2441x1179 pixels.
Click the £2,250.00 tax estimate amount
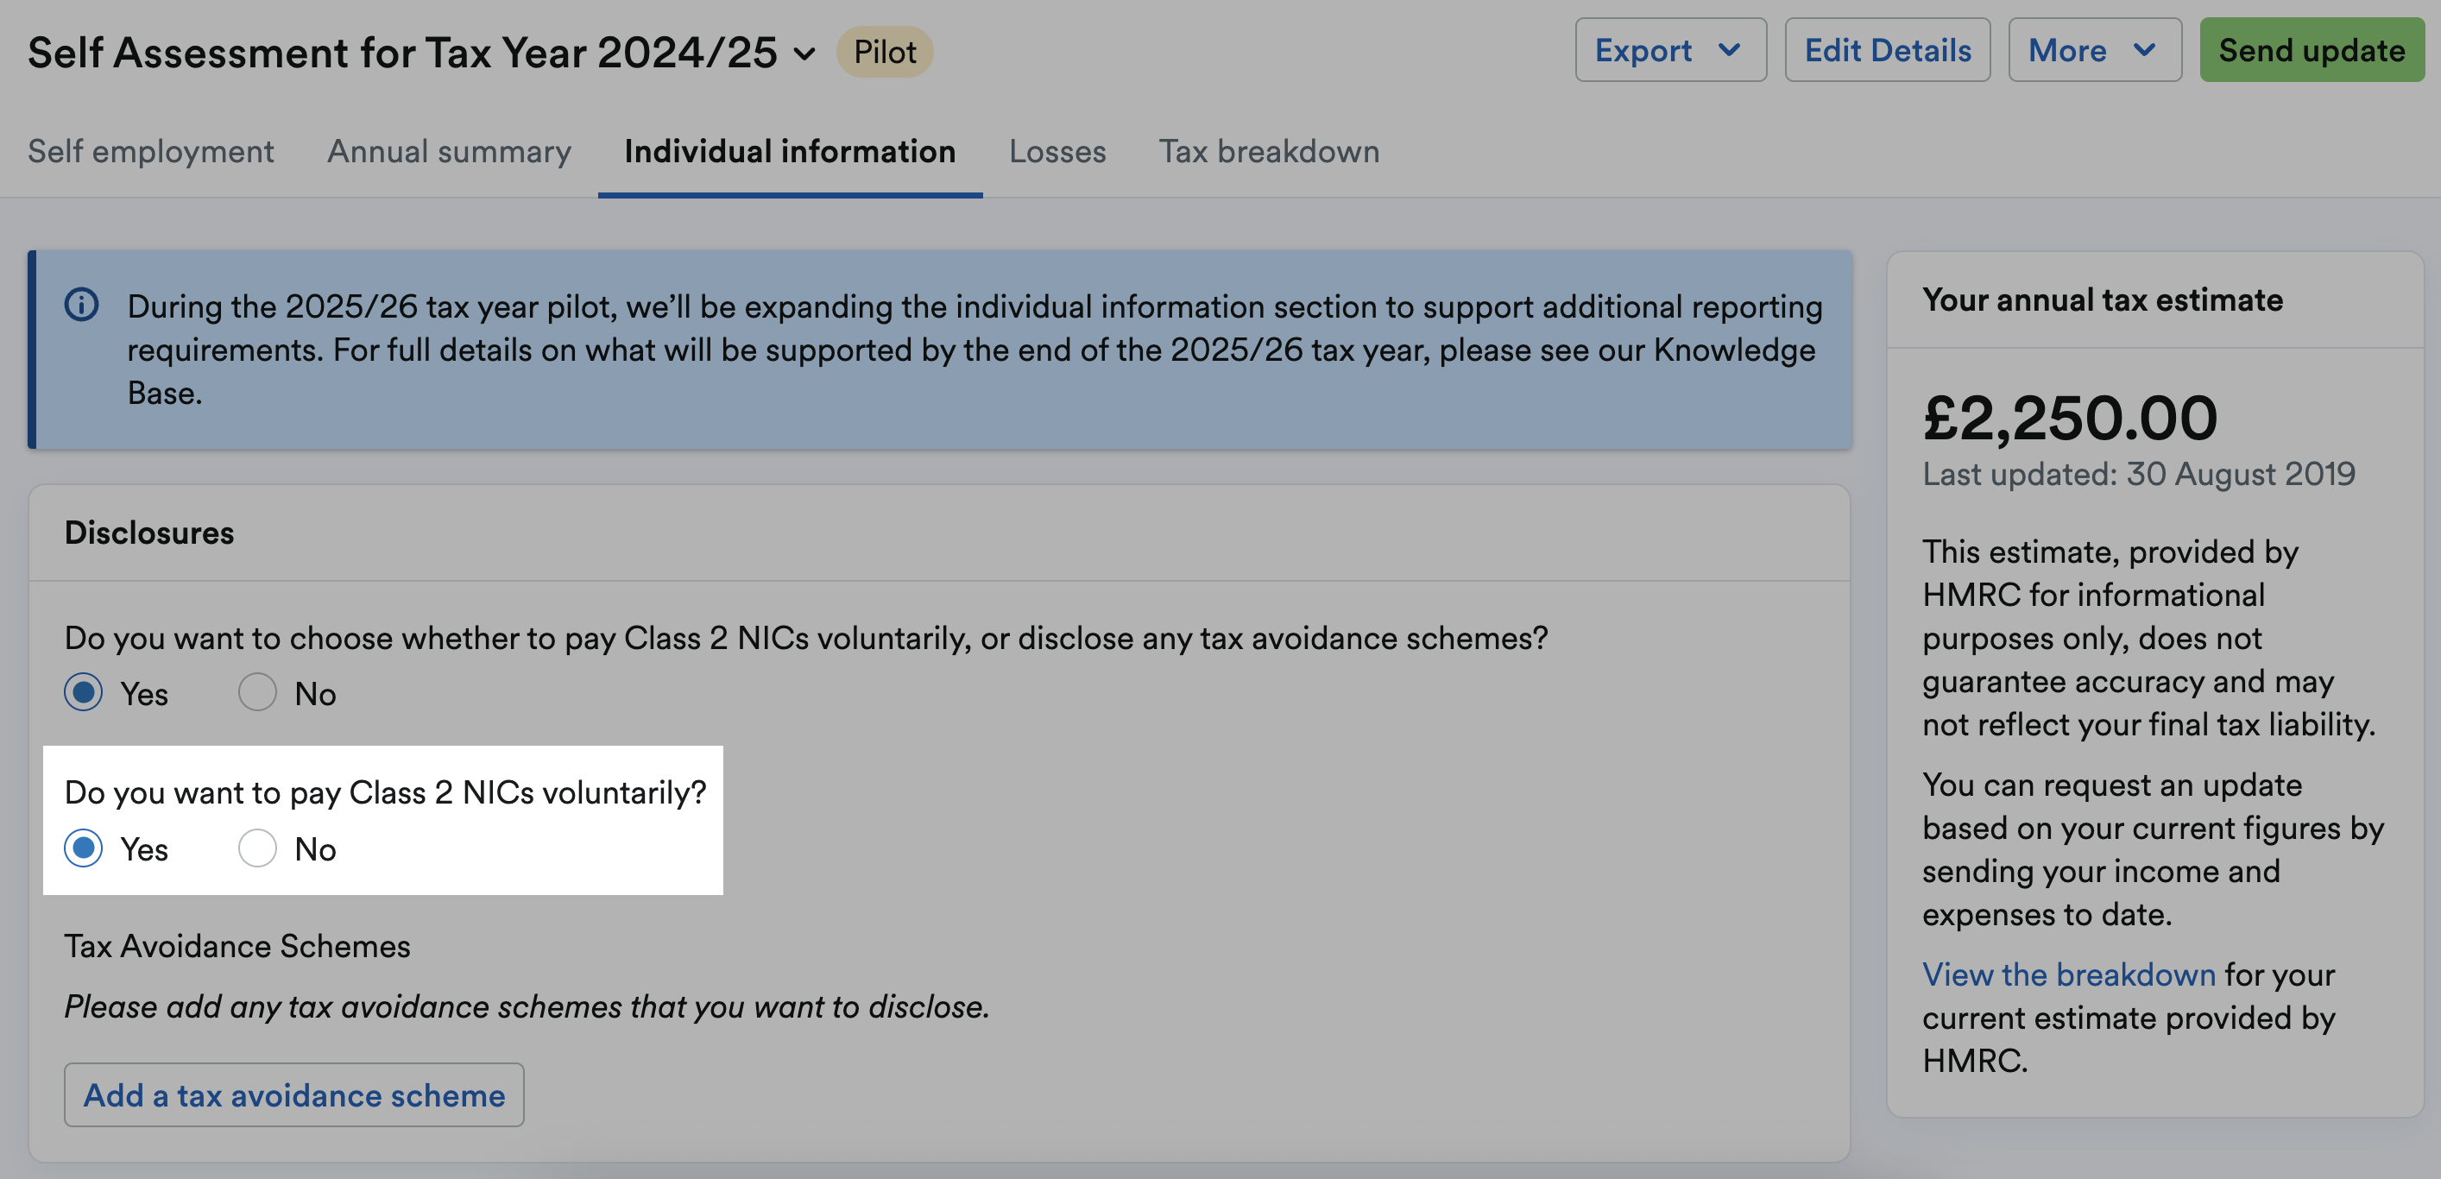pyautogui.click(x=2070, y=417)
